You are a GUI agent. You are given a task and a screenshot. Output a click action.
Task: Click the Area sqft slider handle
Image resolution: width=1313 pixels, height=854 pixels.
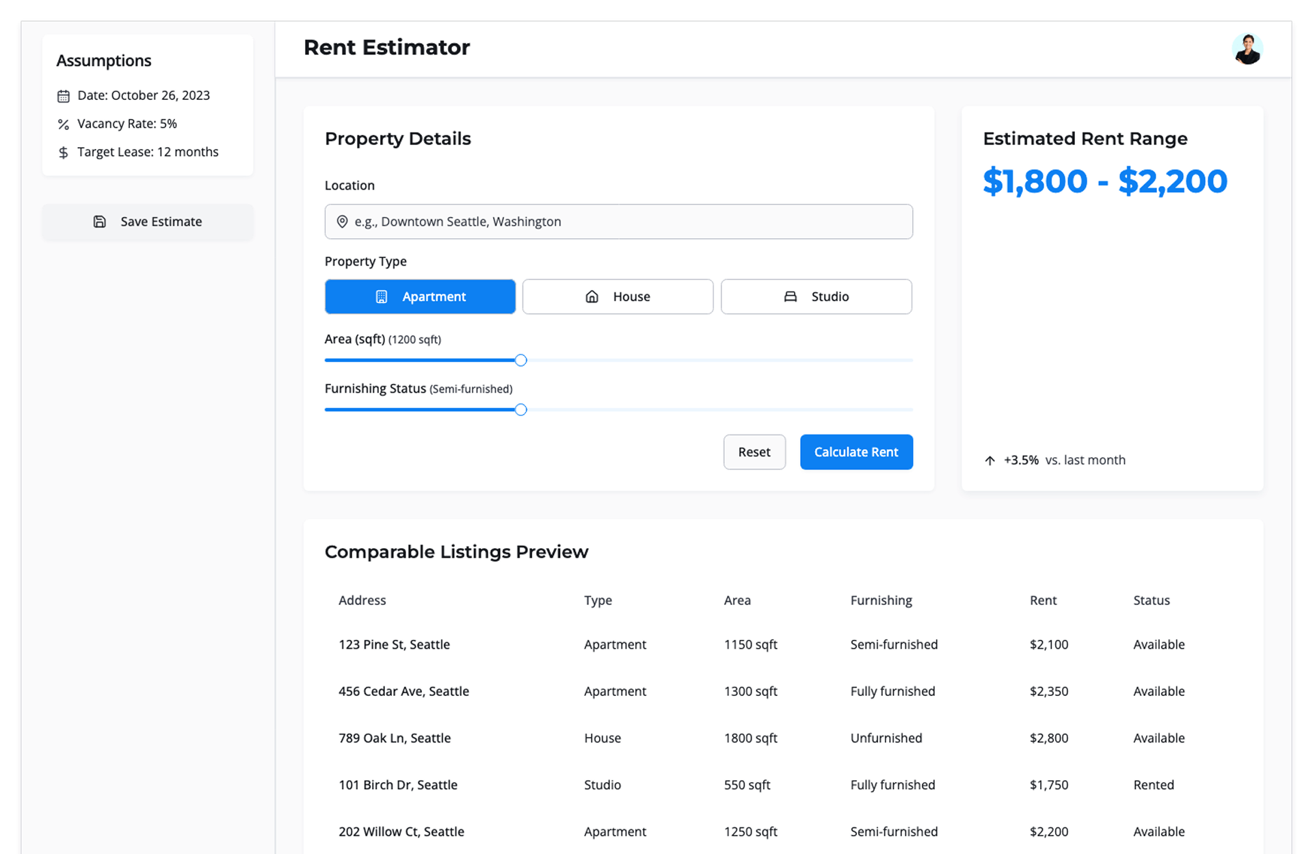[521, 361]
